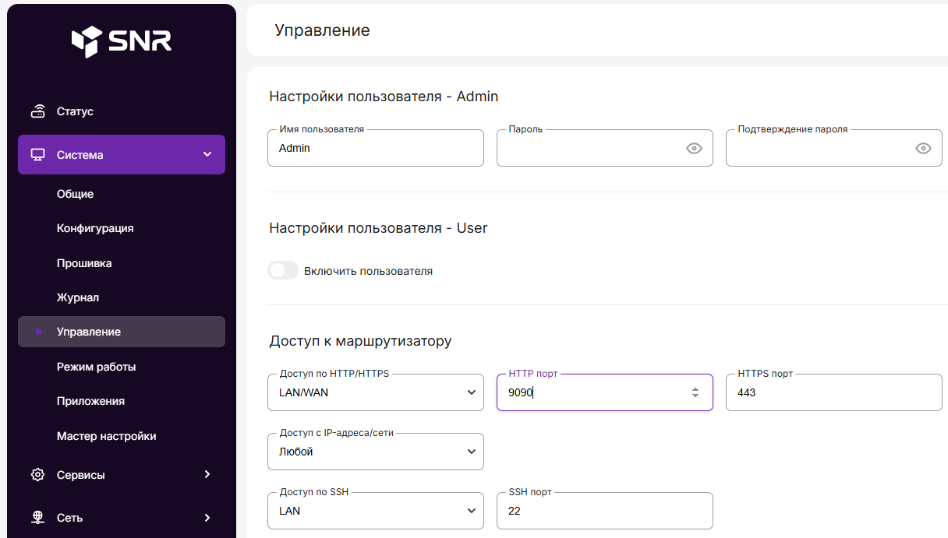The image size is (948, 538).
Task: Click the SSH порт input field
Action: [x=604, y=512]
